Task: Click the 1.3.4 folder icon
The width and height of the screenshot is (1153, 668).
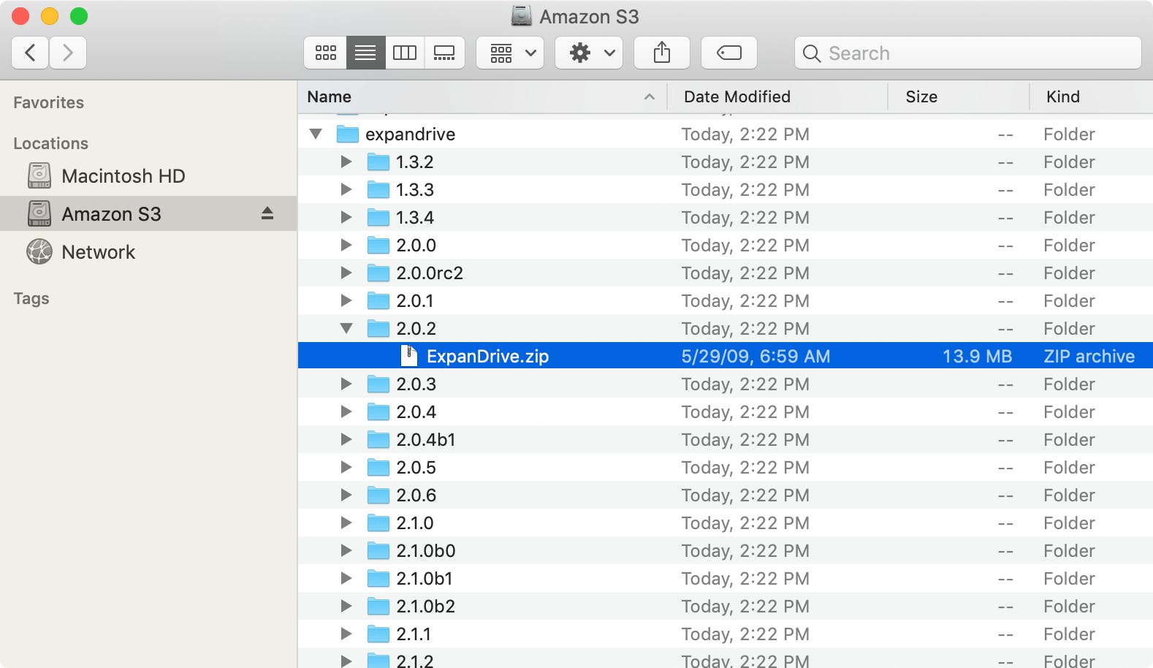Action: click(378, 217)
